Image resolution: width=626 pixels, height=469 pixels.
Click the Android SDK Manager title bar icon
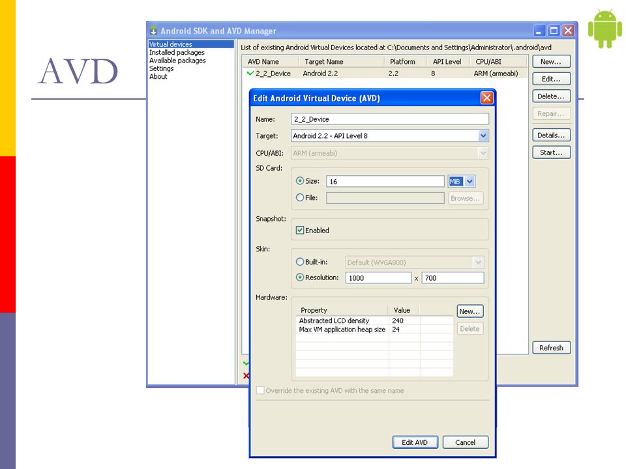153,31
